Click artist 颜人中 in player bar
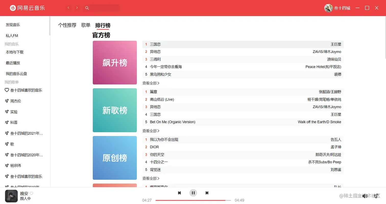386x204 pixels. tap(26, 198)
